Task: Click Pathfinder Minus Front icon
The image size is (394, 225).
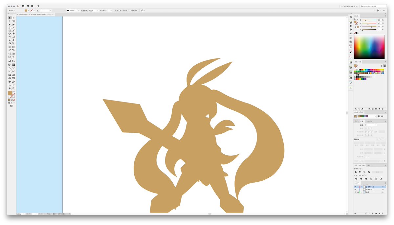Action: pos(360,172)
